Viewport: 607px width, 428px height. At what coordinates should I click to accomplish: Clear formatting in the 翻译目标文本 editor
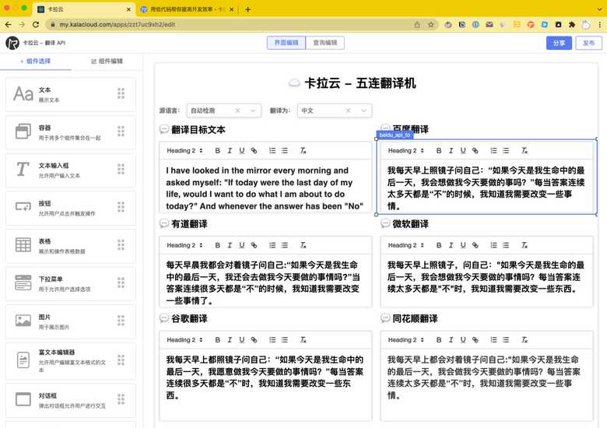pos(303,150)
